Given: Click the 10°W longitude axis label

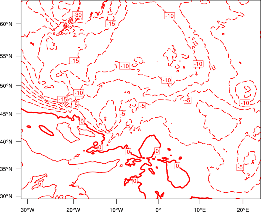Looking at the screenshot, I should pos(116,209).
